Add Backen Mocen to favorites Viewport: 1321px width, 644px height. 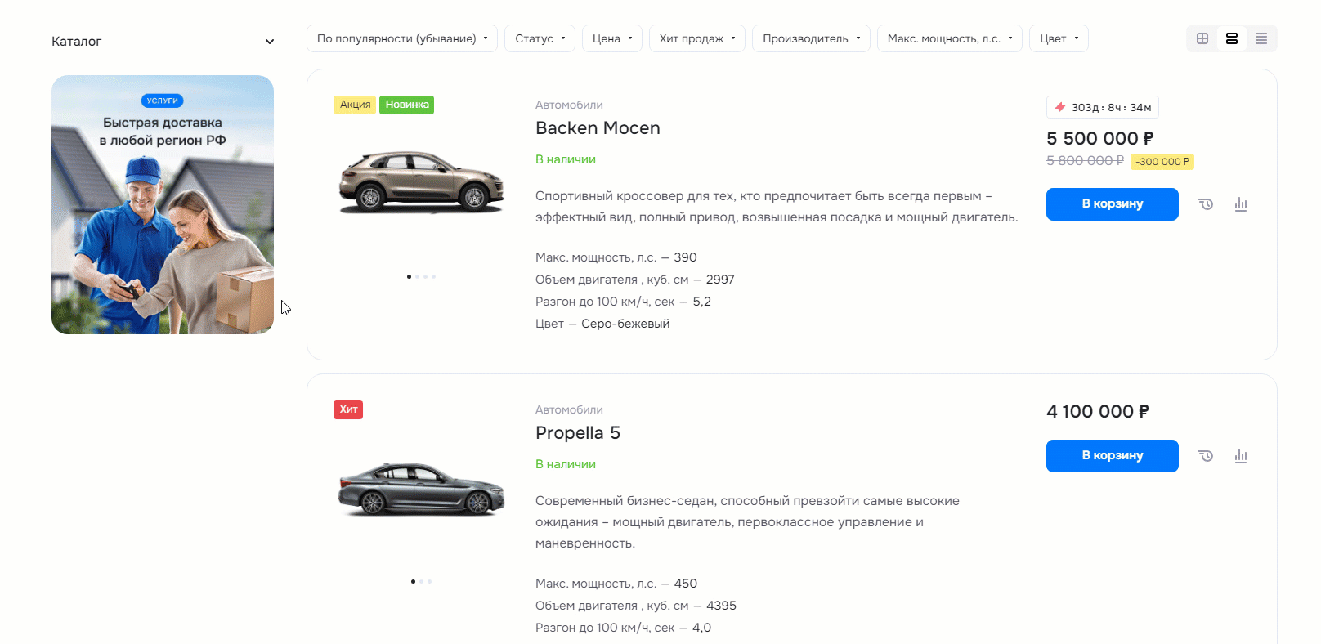tap(1206, 204)
